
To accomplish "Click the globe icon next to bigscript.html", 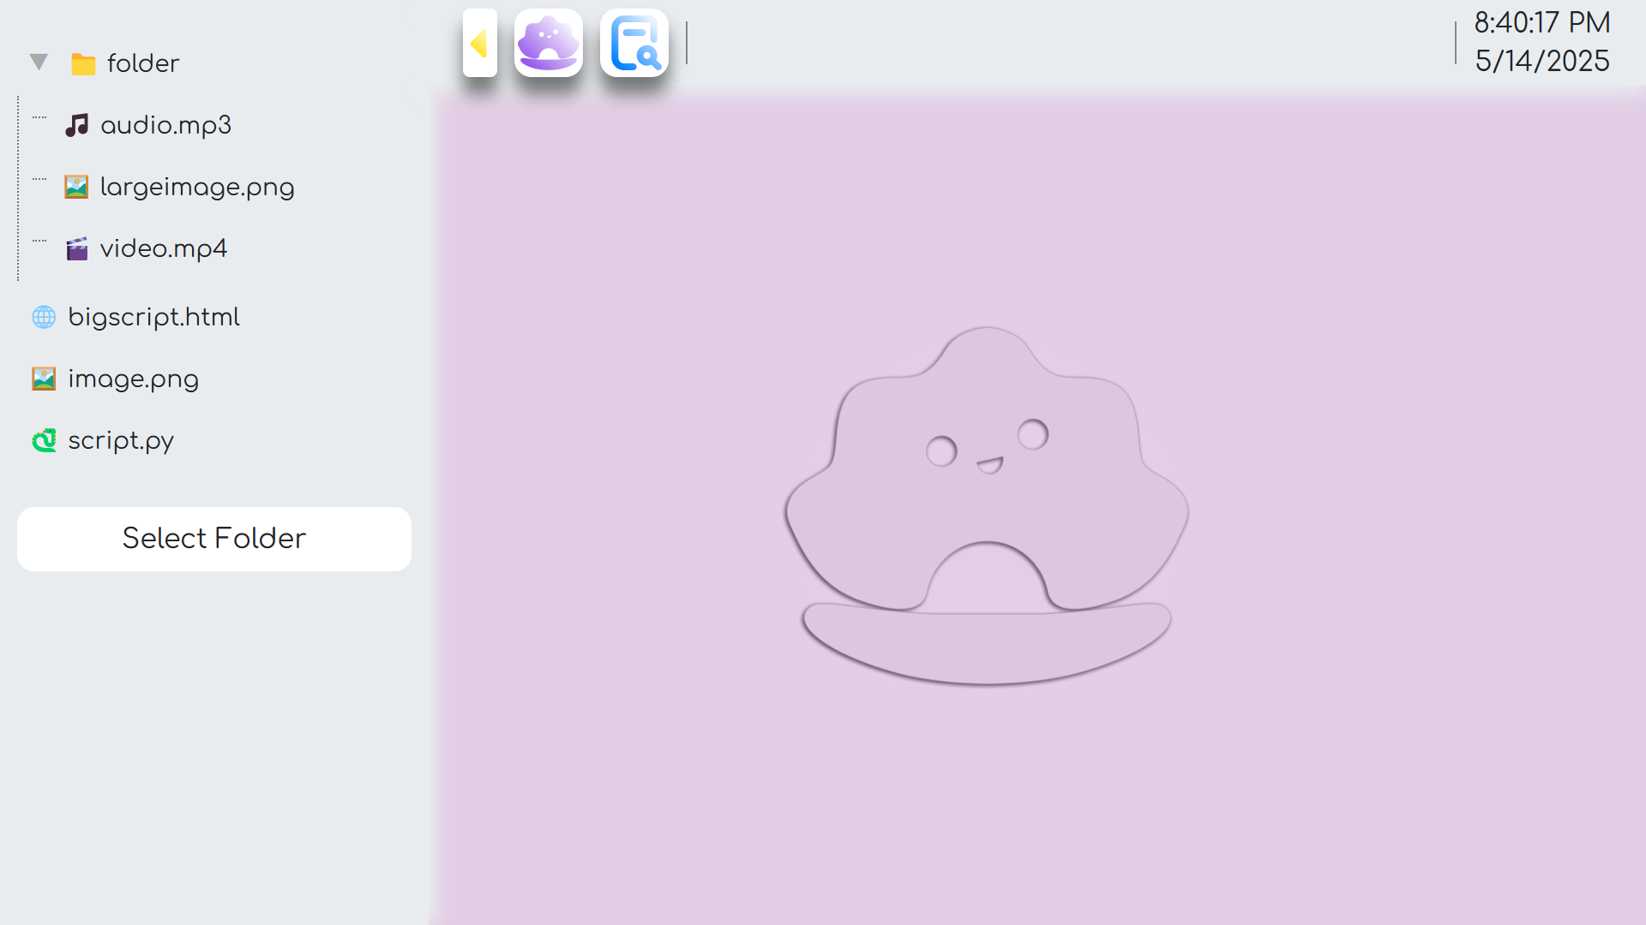I will (44, 317).
